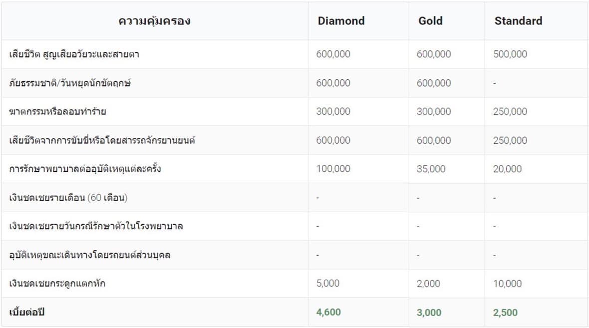Click the เงินชดเชยกระดูกแตกหัก row label
This screenshot has height=328, width=589.
[57, 284]
